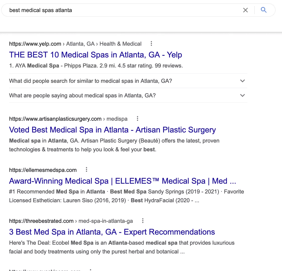Open the three-dot menu for the threebestrated.com result
Image resolution: width=282 pixels, height=271 pixels.
(x=143, y=221)
